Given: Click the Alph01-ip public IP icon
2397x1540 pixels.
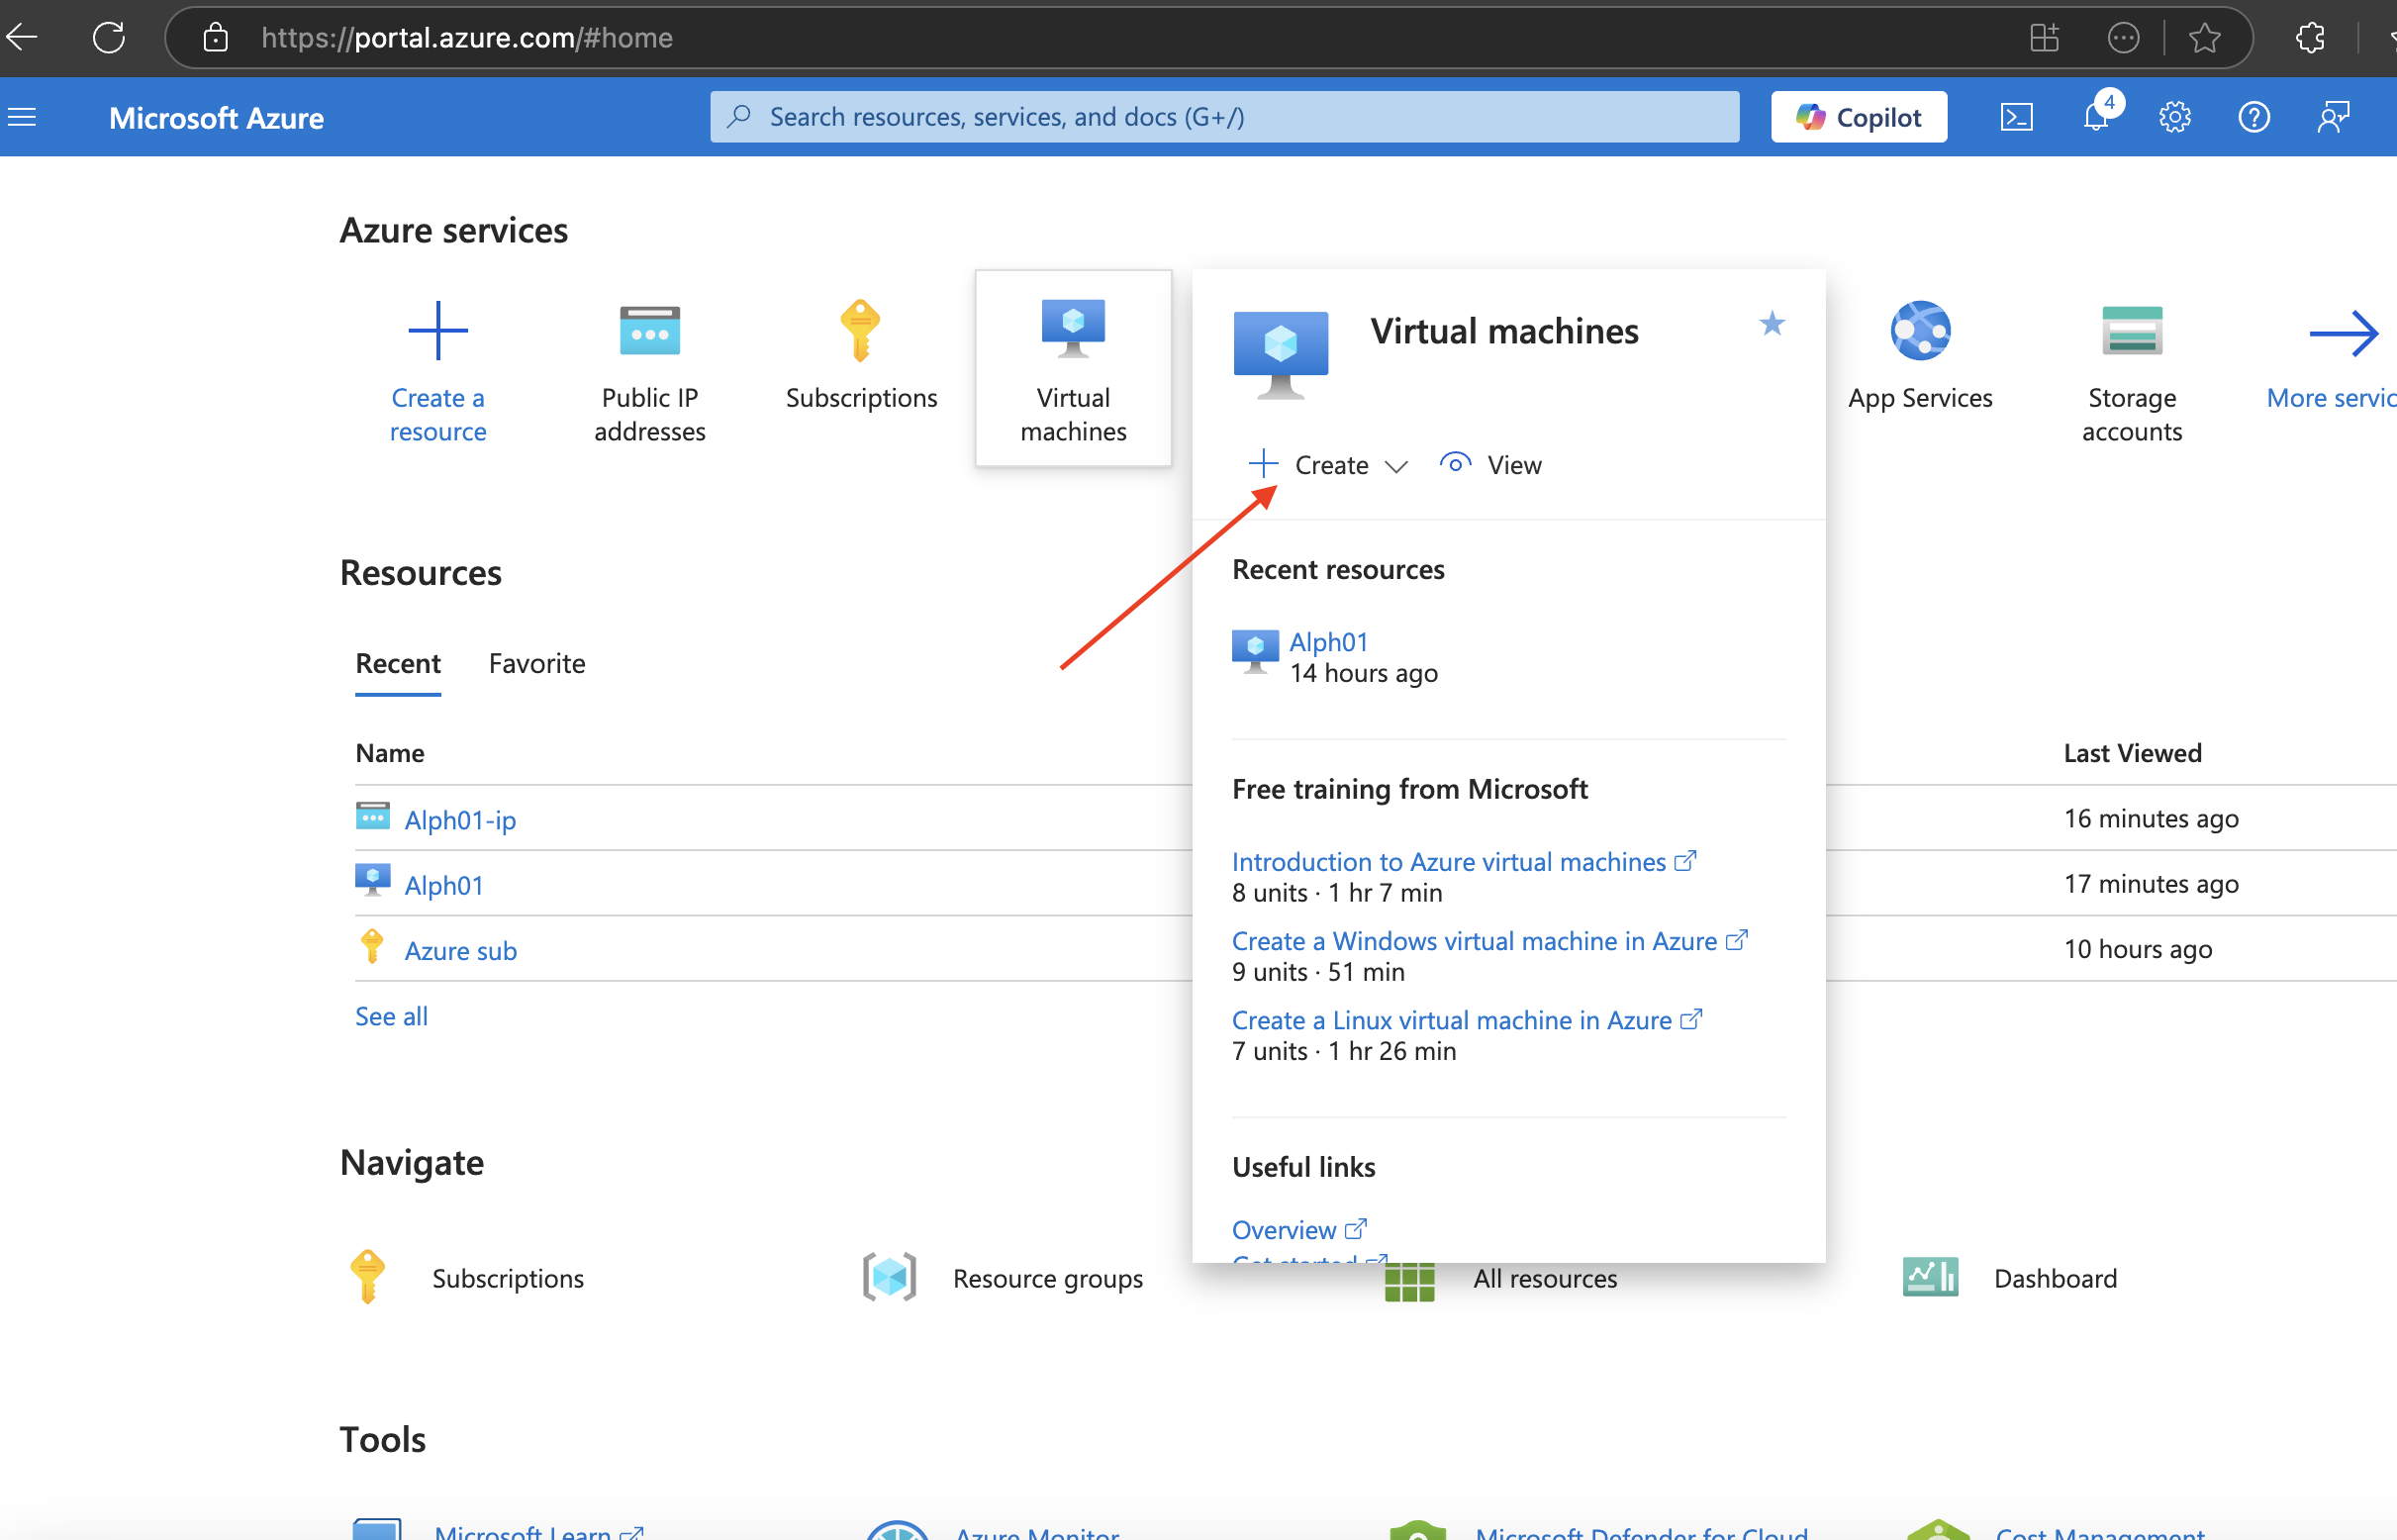Looking at the screenshot, I should pos(372,816).
